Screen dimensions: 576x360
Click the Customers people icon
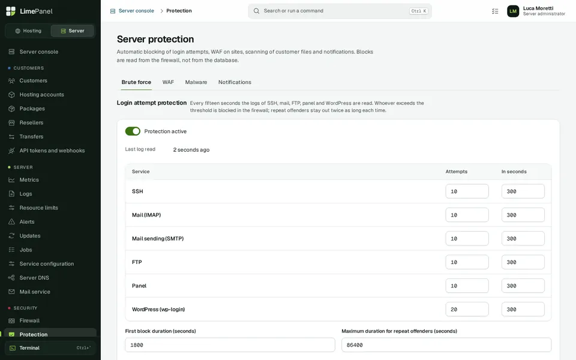click(12, 80)
